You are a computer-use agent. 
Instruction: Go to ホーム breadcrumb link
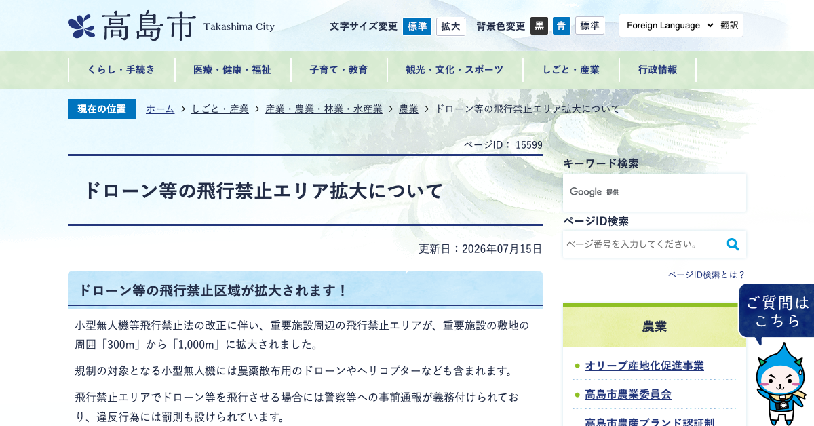160,109
